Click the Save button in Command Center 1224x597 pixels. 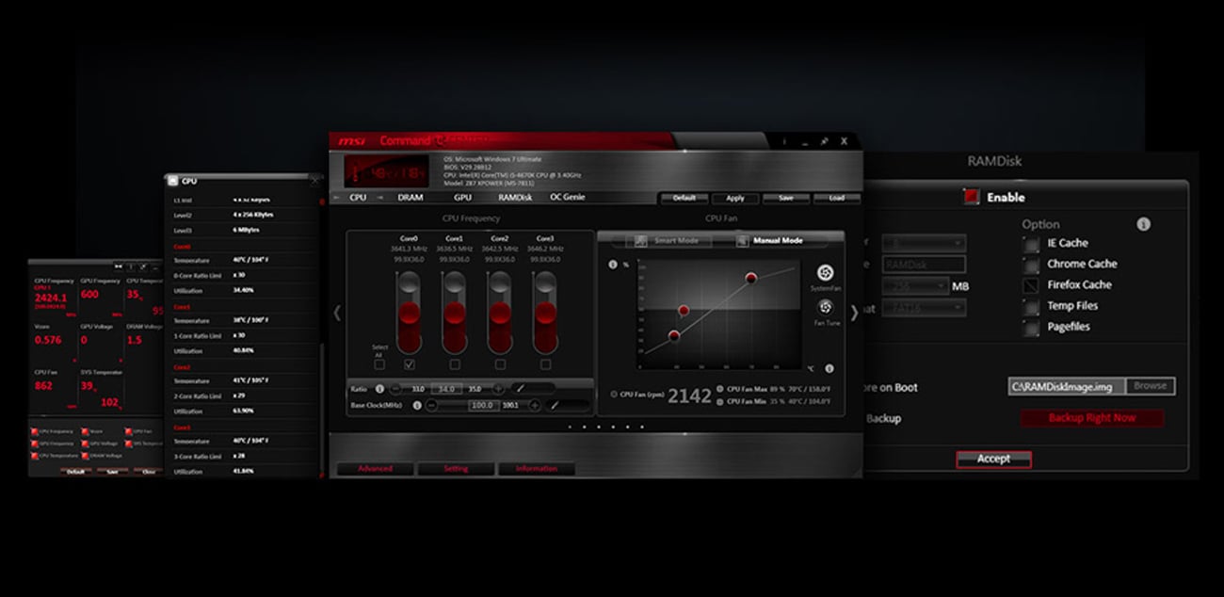(786, 198)
